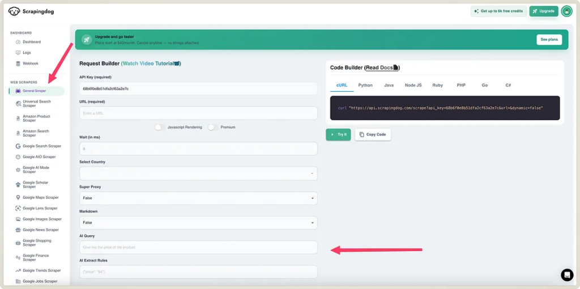The width and height of the screenshot is (580, 289).
Task: Click the Google AI Mode Scraper icon
Action: [x=18, y=169]
